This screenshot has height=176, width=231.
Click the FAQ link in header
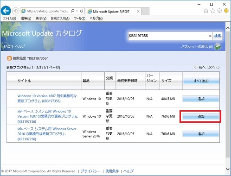(7, 46)
